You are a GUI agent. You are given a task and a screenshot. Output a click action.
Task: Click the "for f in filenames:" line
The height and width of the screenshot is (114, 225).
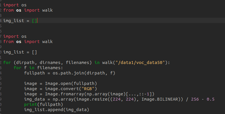click(38, 68)
